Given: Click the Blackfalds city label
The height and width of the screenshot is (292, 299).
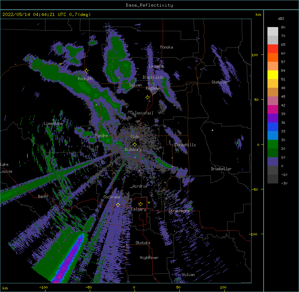Looking at the screenshot, I should (153, 77).
